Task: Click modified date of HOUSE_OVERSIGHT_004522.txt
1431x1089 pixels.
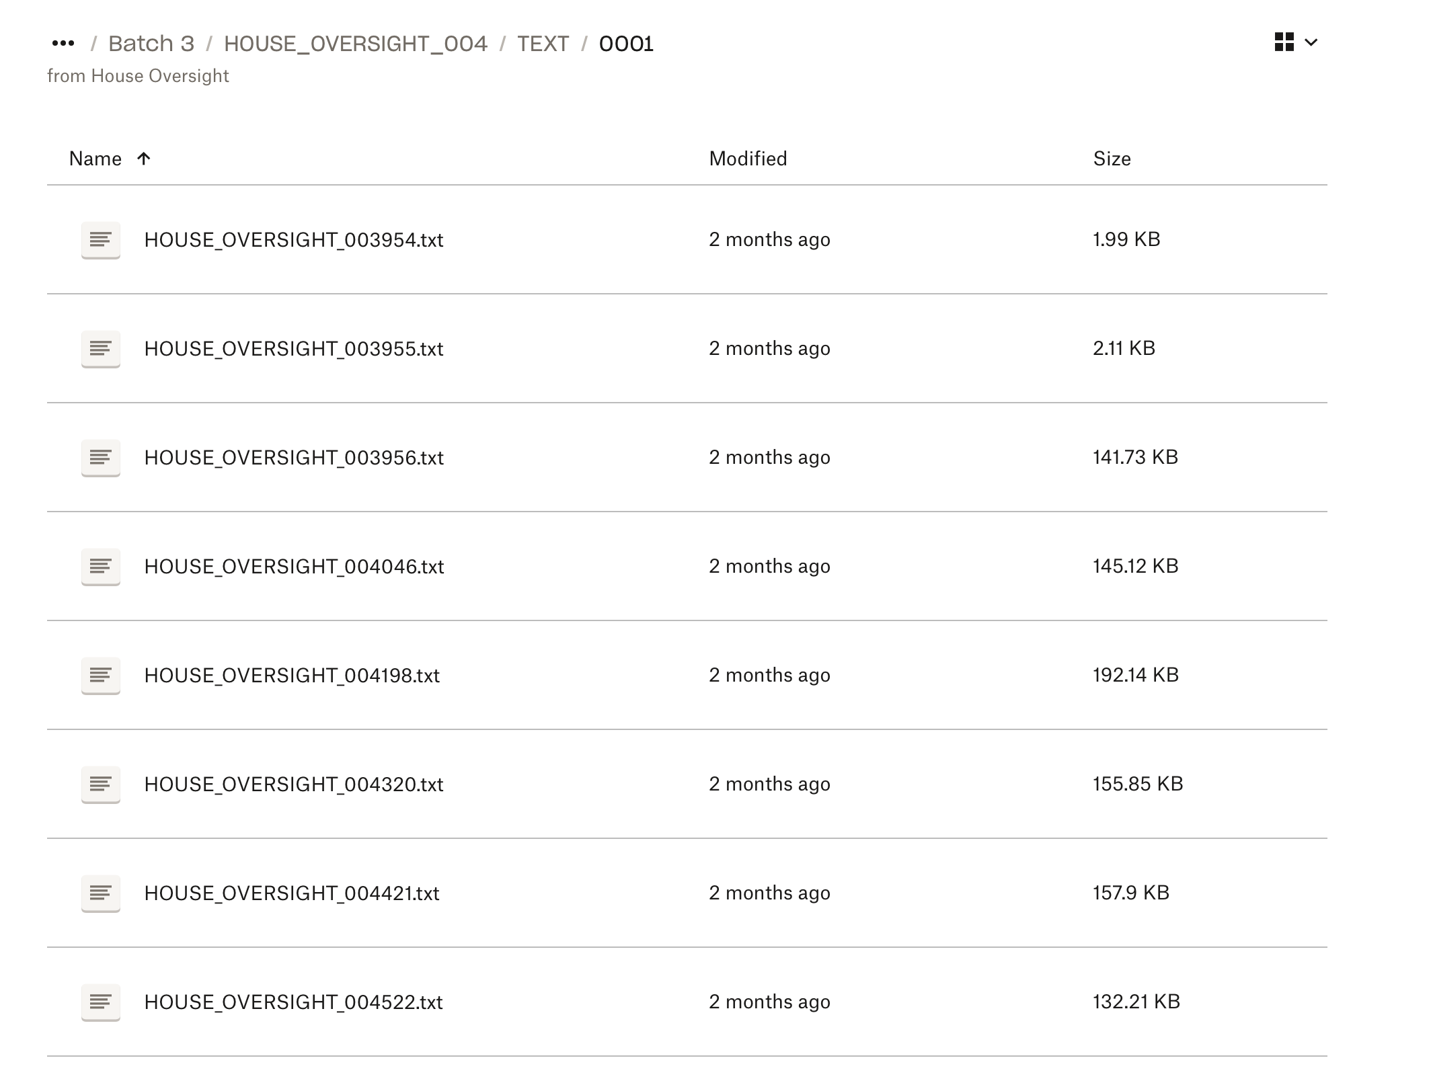Action: (769, 1002)
